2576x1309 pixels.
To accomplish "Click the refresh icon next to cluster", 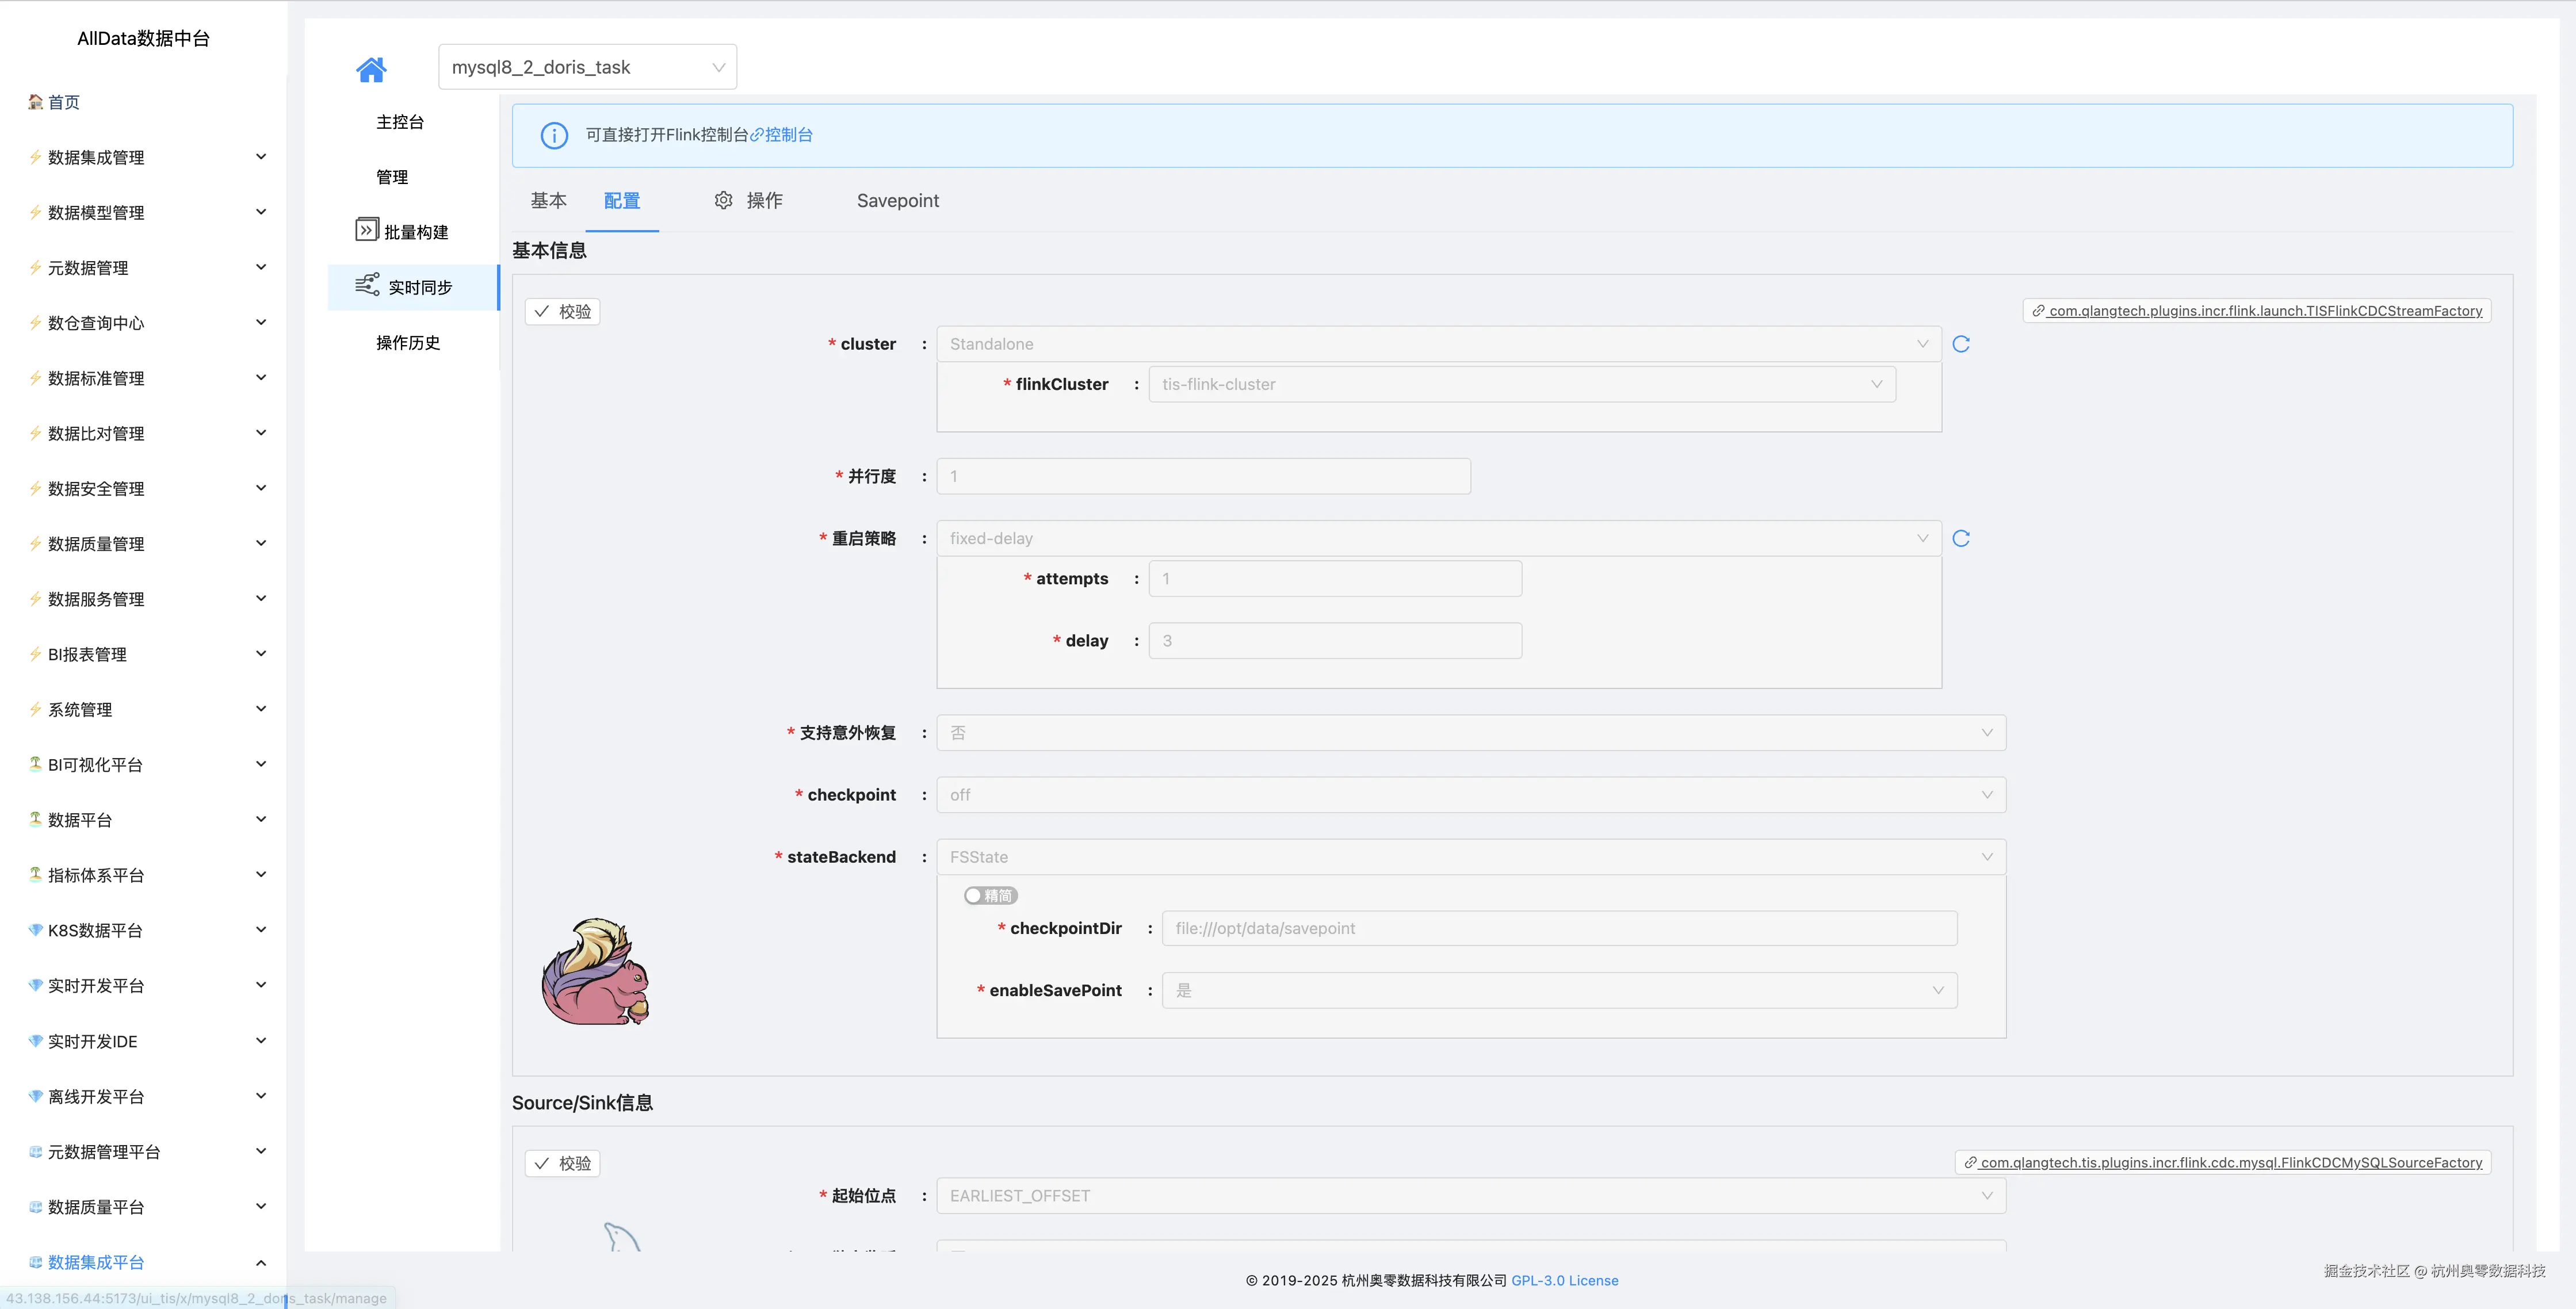I will 1960,344.
